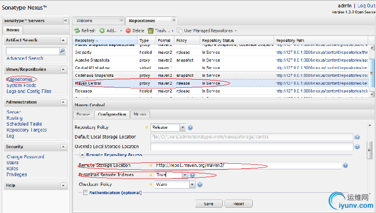Open the System Feeds link
The image size is (376, 213).
point(21,85)
